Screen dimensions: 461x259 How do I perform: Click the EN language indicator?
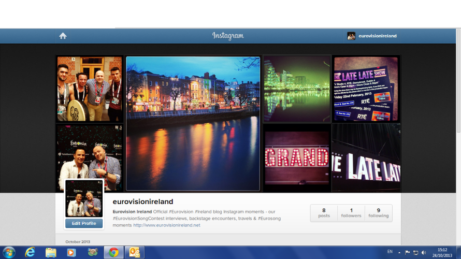coord(390,252)
